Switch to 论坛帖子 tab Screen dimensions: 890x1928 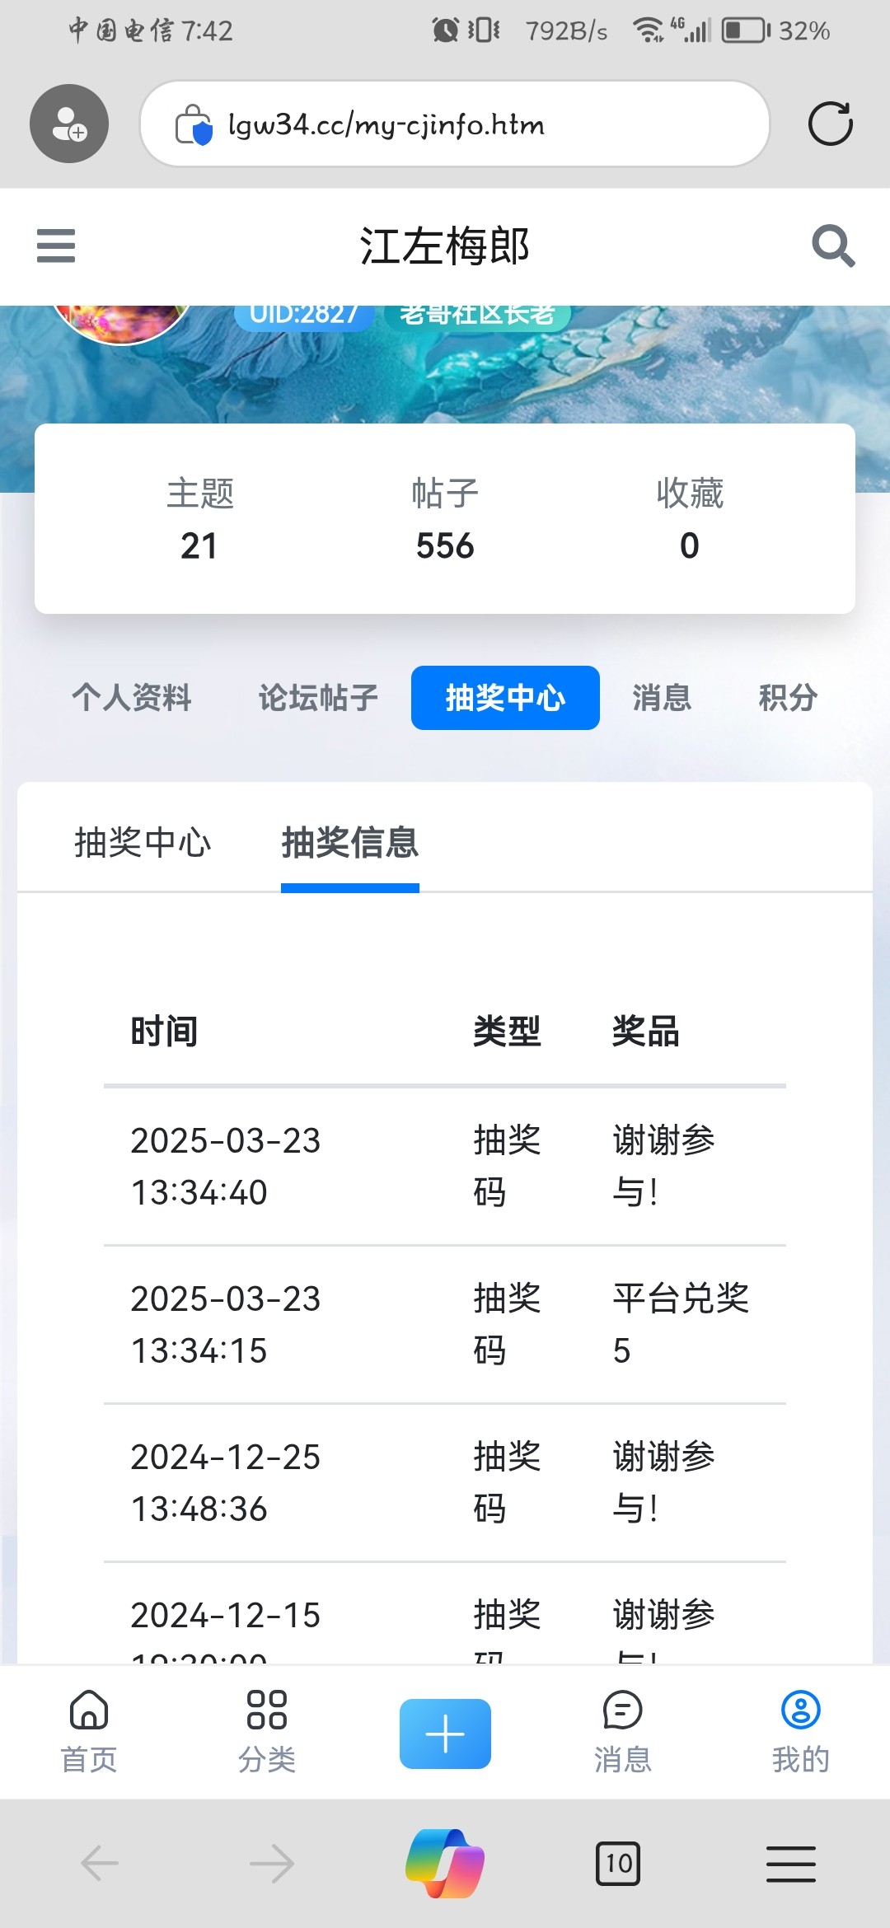pos(318,698)
